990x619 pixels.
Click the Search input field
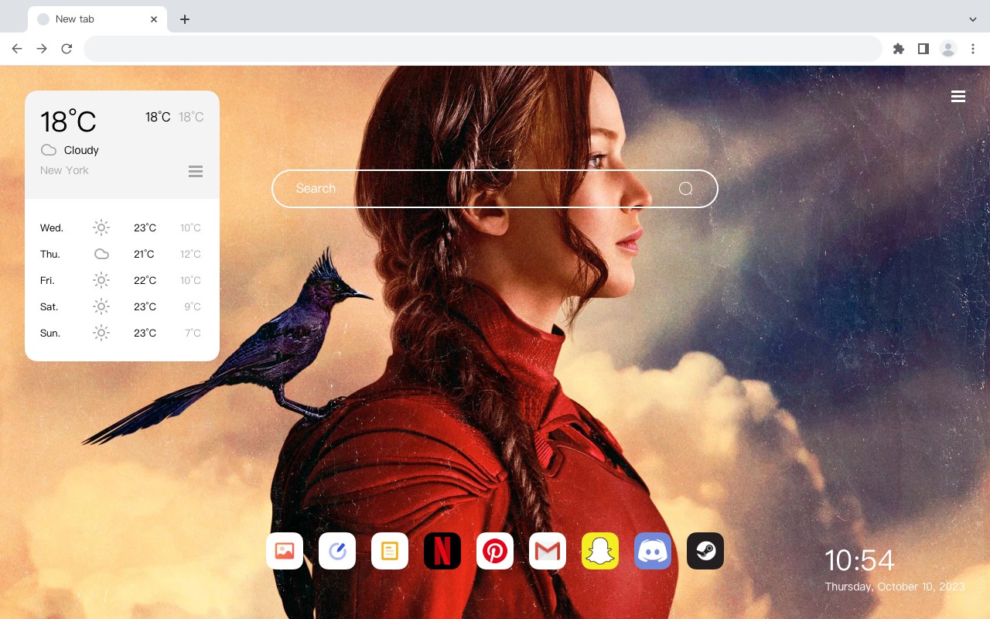pyautogui.click(x=495, y=189)
